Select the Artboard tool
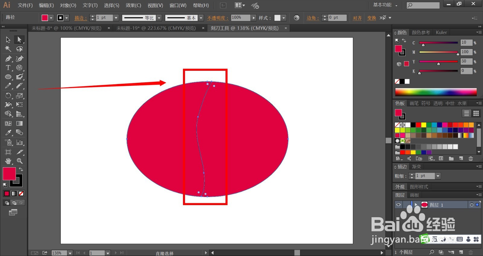 (x=8, y=152)
